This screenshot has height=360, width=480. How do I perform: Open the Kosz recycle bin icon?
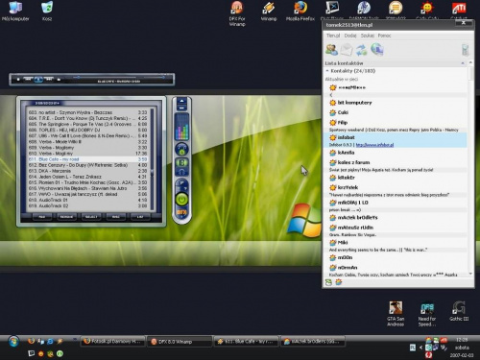click(47, 12)
